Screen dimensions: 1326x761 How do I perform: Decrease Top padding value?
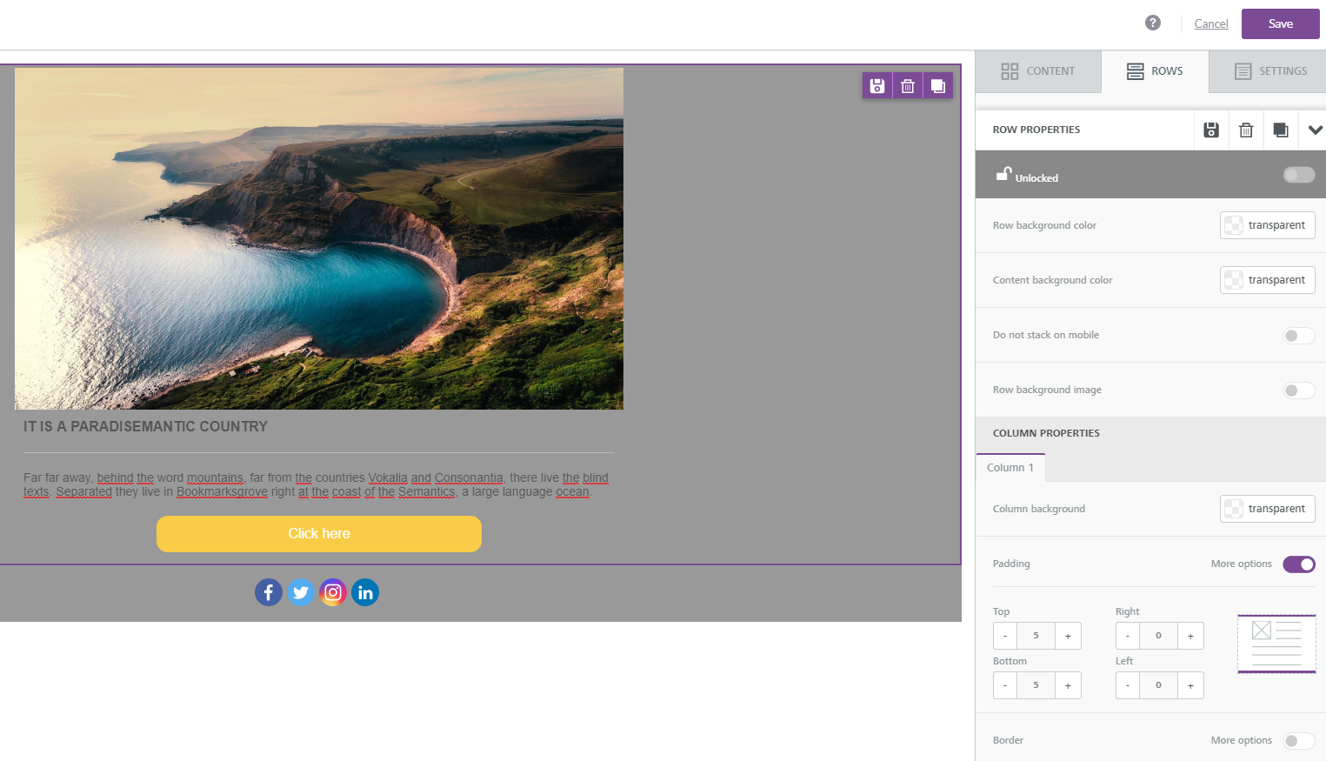[x=1005, y=636]
